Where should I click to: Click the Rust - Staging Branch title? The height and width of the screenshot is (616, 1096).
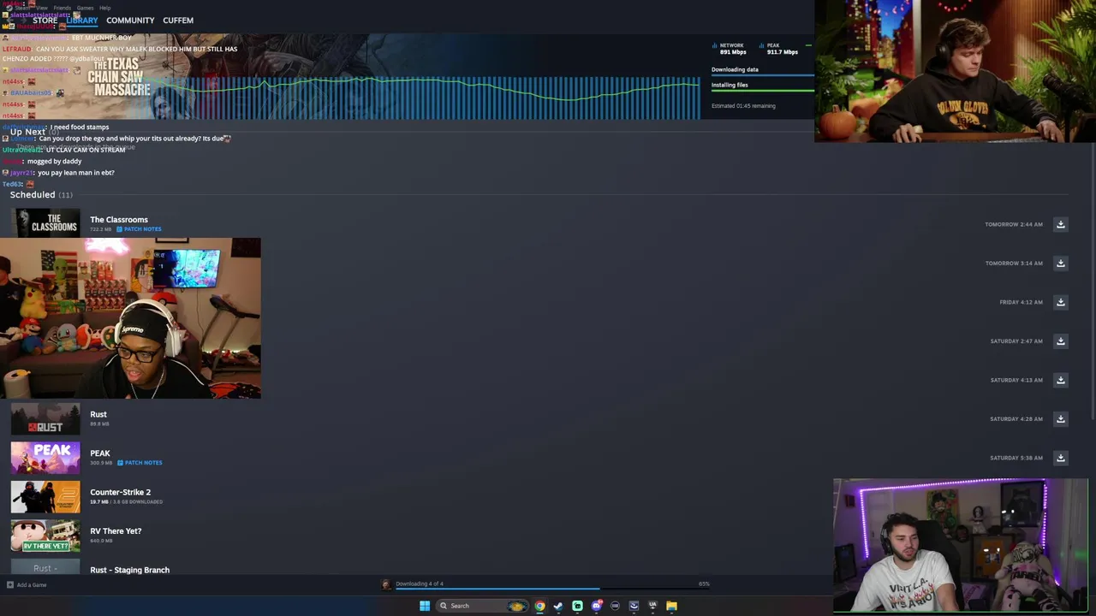tap(129, 570)
